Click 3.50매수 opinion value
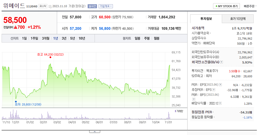This screenshot has width=259, height=135. coord(234,71)
